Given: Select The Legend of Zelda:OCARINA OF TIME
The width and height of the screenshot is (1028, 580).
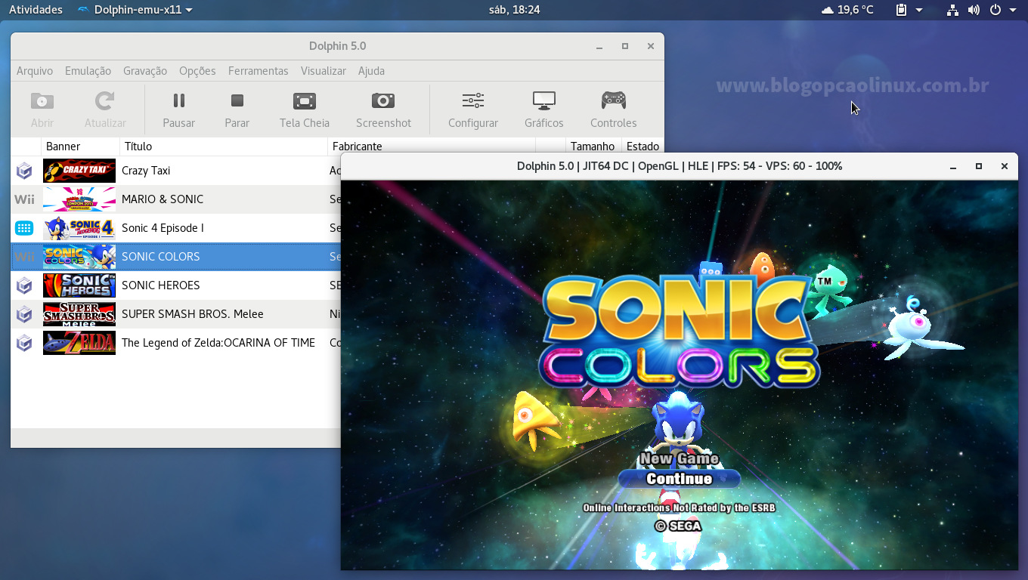Looking at the screenshot, I should 218,343.
